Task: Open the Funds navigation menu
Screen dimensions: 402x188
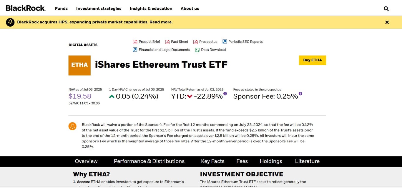Action: coord(61,8)
